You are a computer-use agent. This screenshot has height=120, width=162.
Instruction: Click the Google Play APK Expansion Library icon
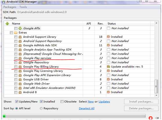coord(20,75)
